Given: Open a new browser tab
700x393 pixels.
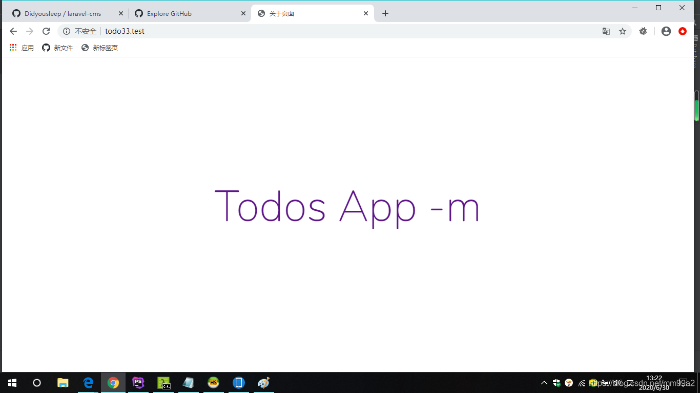Looking at the screenshot, I should point(385,13).
